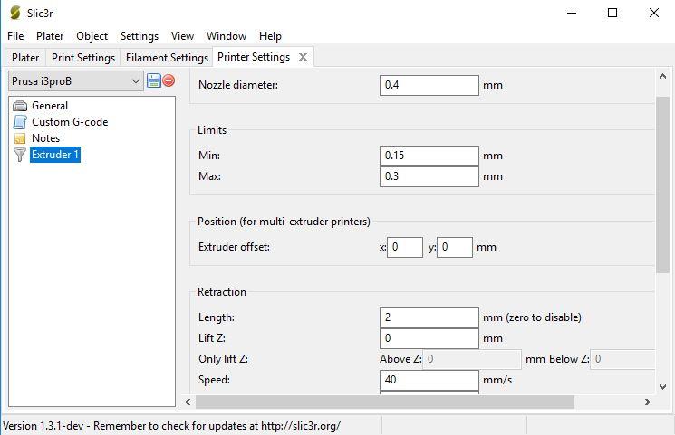This screenshot has height=435, width=675.
Task: Close the Printer Settings tab with X
Action: click(x=303, y=57)
